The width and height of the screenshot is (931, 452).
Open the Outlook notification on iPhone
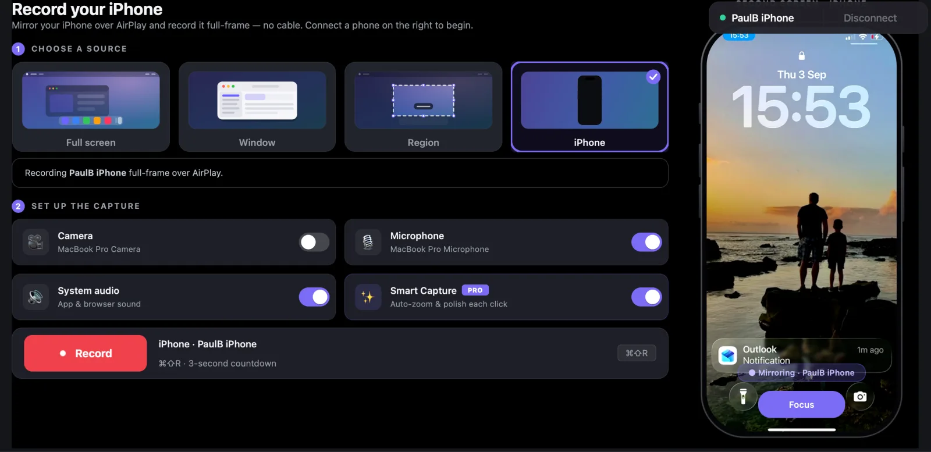[801, 355]
